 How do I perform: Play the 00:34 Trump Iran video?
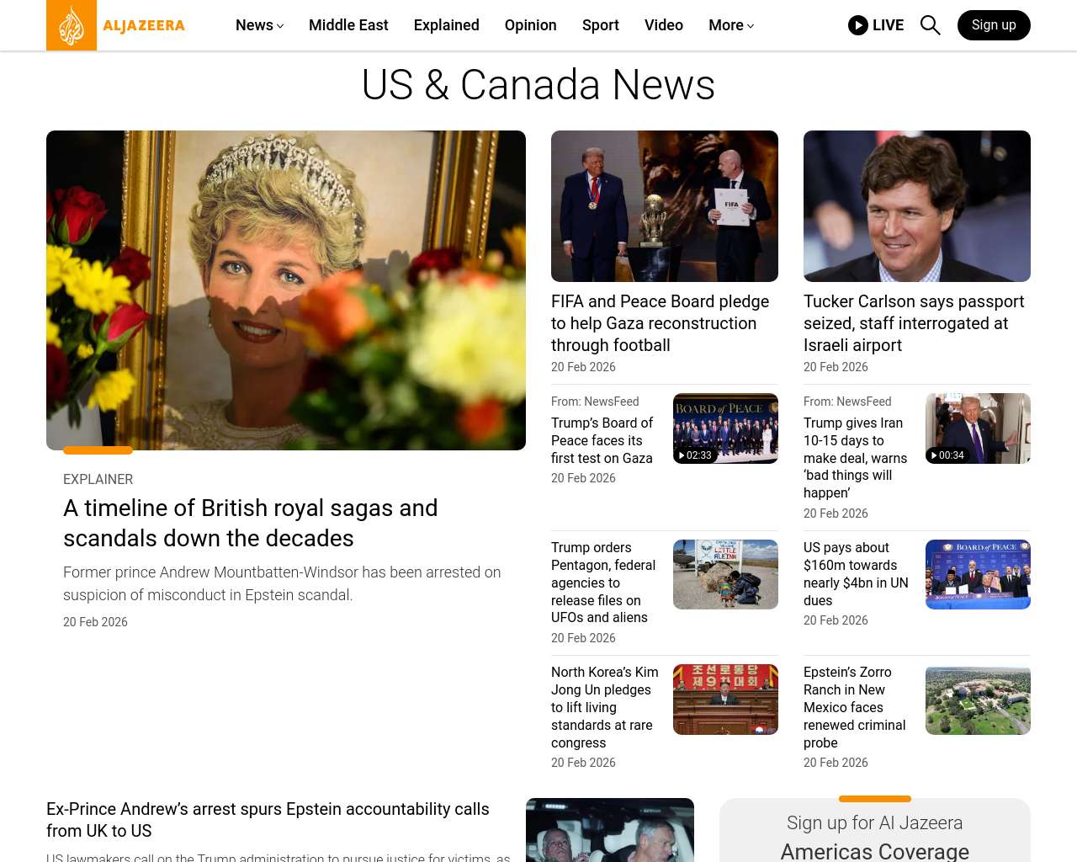(978, 428)
